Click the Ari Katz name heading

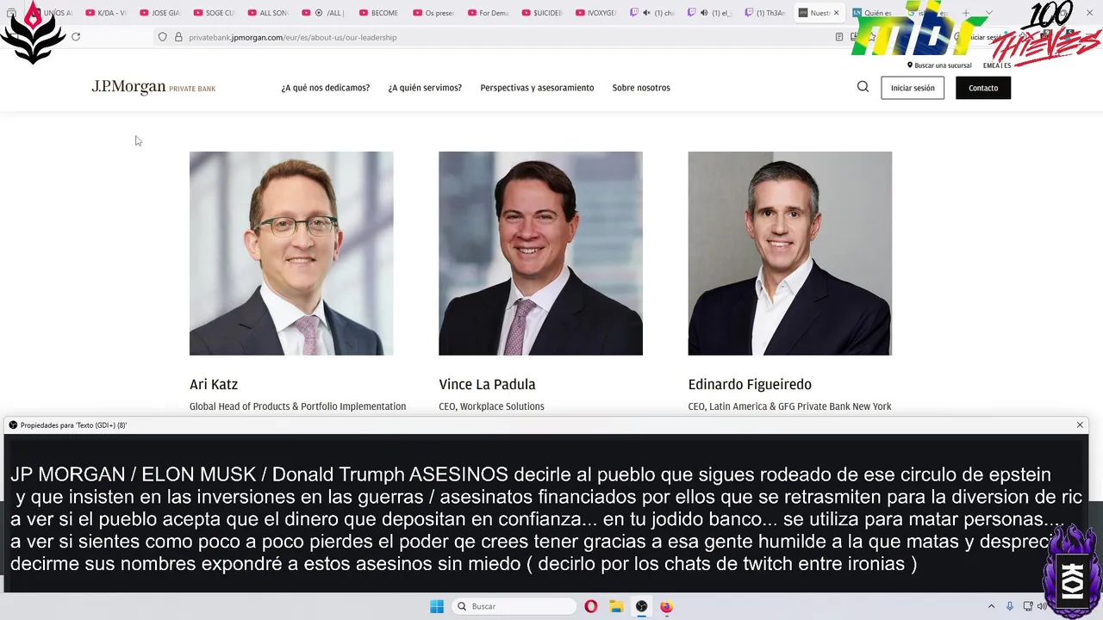[214, 384]
